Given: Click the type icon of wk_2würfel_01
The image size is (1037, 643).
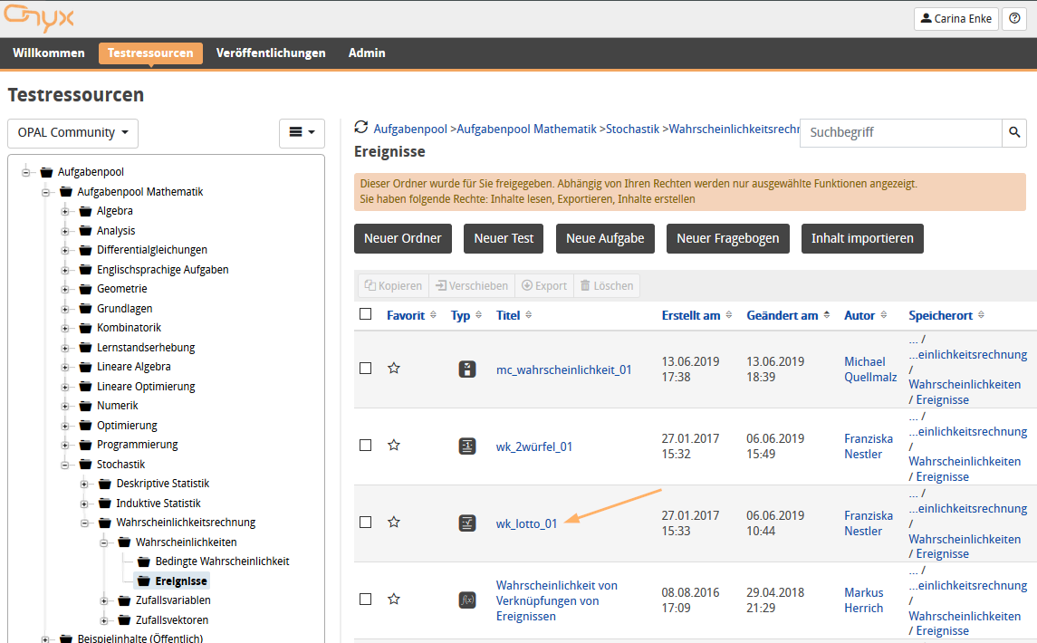Looking at the screenshot, I should point(467,446).
